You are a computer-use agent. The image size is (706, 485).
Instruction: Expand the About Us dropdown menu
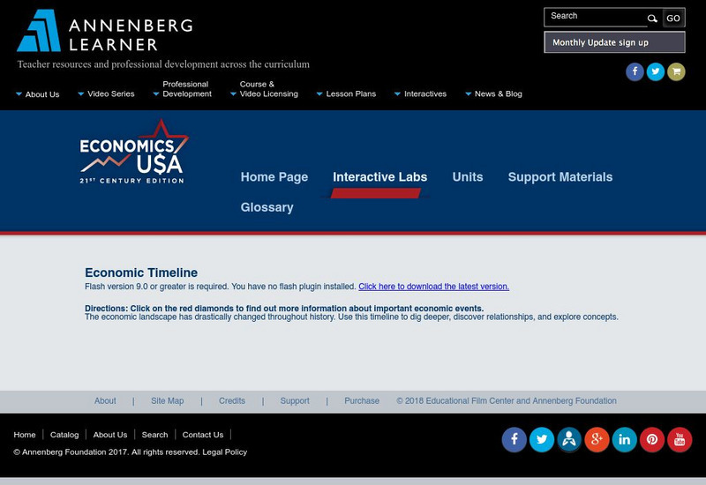[38, 94]
